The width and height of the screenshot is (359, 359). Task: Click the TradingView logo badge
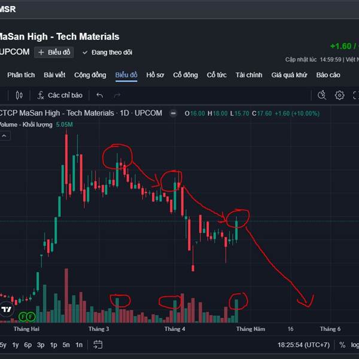pos(7,309)
